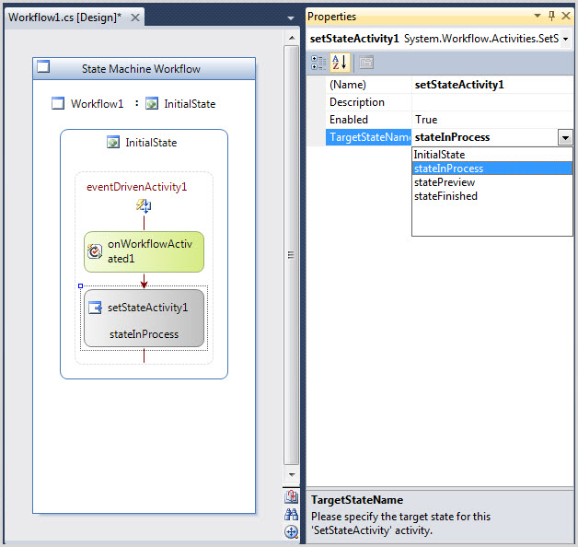Image resolution: width=578 pixels, height=547 pixels.
Task: Click the State Machine Workflow header text
Action: [x=141, y=69]
